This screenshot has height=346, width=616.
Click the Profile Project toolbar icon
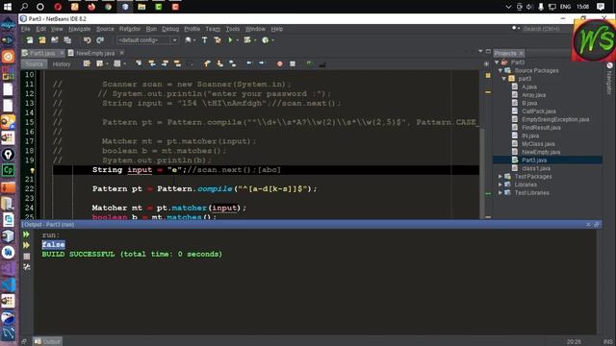pyautogui.click(x=266, y=40)
